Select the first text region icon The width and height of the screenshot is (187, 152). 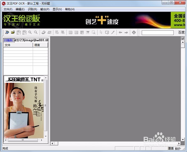pyautogui.click(x=70, y=32)
